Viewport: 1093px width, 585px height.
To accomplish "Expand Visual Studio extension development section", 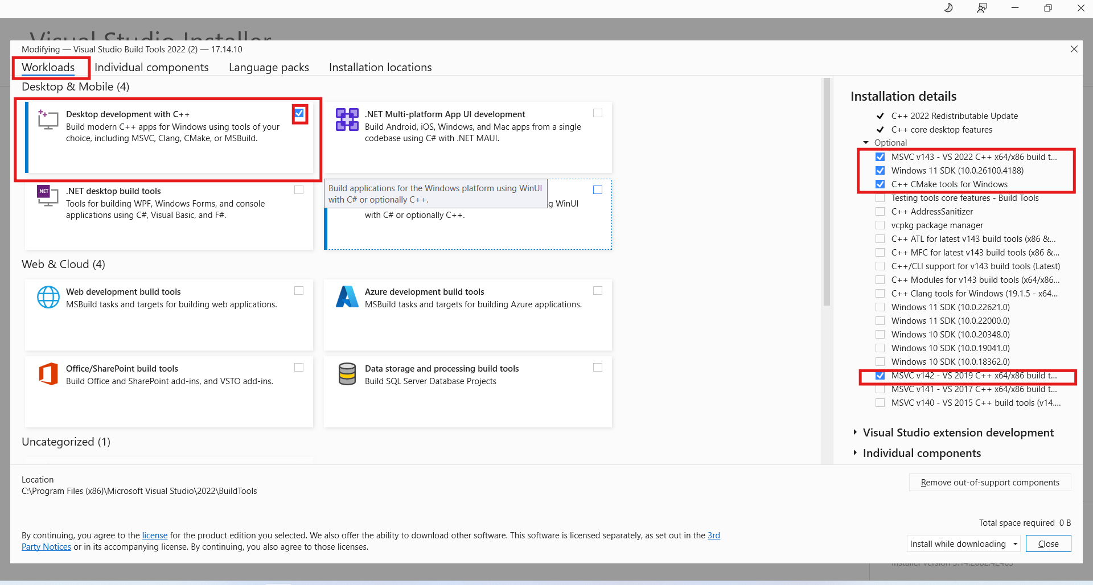I will tap(855, 432).
